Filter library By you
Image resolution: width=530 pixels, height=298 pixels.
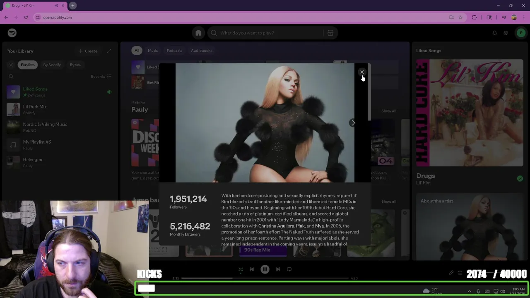75,65
